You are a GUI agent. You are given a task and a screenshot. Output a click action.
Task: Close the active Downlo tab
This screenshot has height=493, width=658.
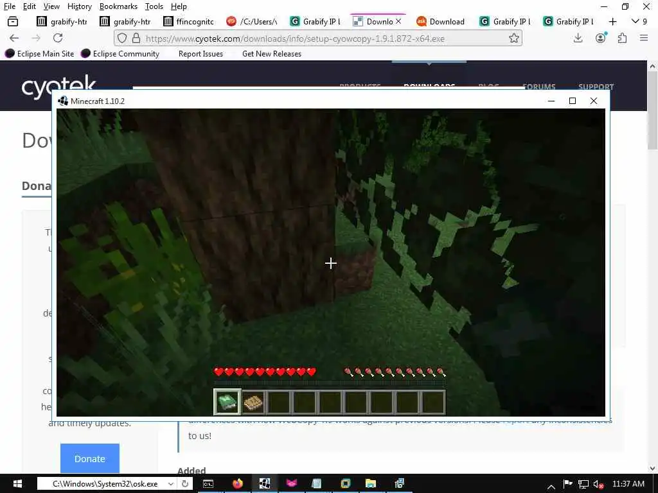[x=398, y=21]
